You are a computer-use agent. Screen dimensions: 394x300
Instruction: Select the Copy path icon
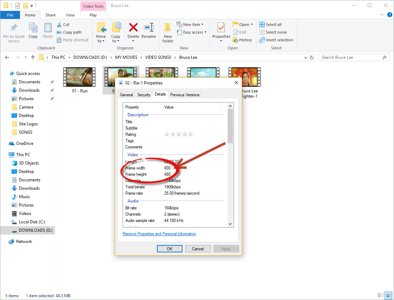[x=60, y=32]
